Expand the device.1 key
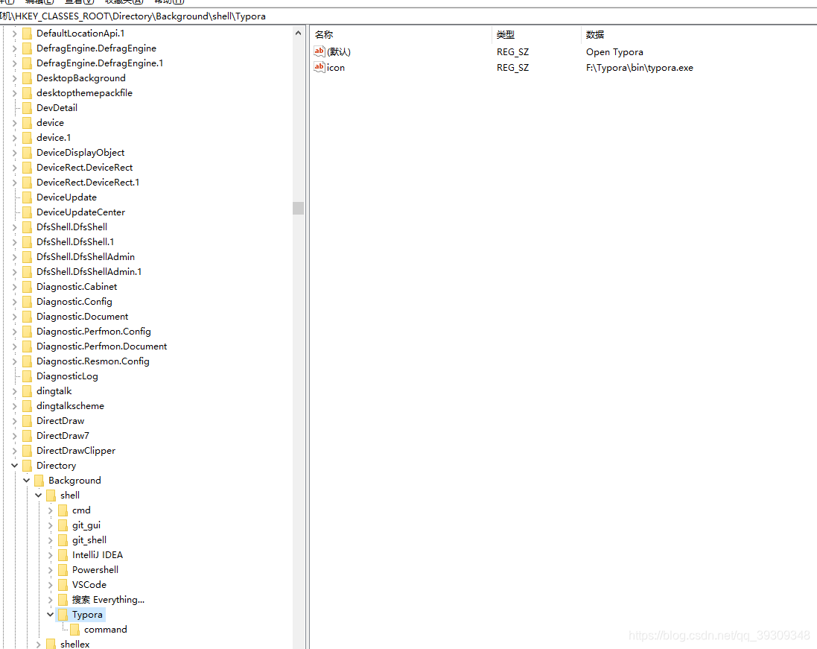 click(15, 138)
